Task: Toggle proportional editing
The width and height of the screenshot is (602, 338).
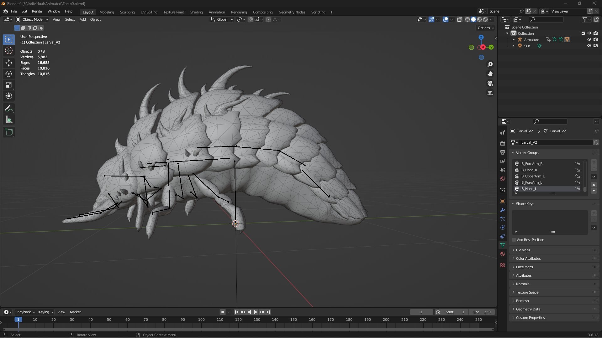Action: [x=268, y=19]
